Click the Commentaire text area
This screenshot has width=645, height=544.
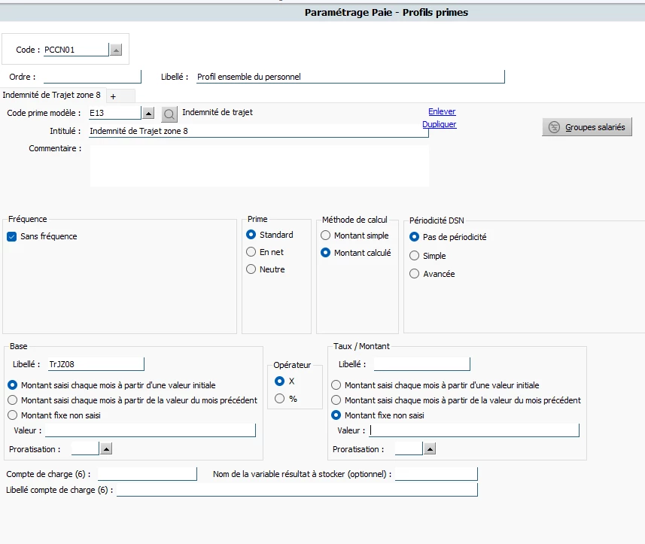coord(259,165)
